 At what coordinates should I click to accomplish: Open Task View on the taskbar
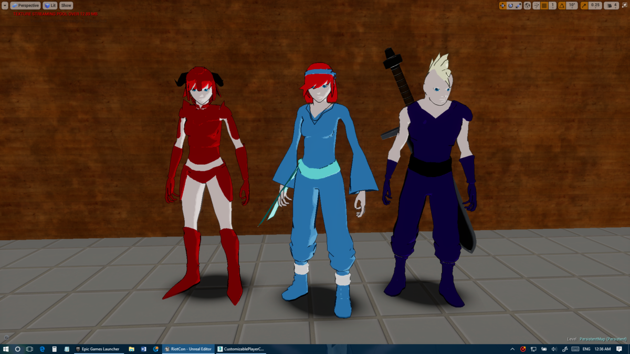[x=29, y=349]
